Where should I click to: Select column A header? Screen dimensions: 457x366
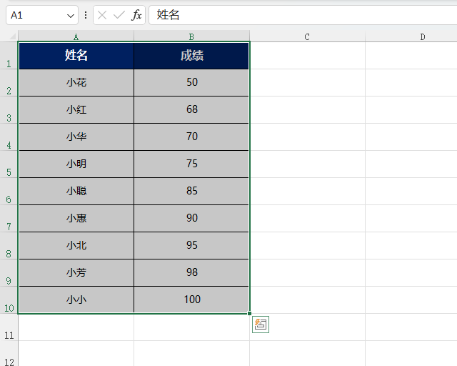[76, 36]
